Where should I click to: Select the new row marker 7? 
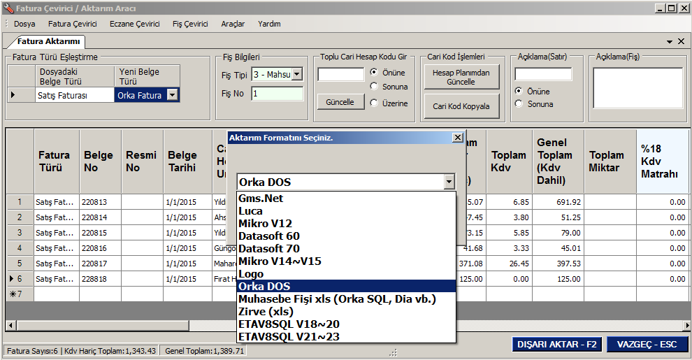point(20,294)
